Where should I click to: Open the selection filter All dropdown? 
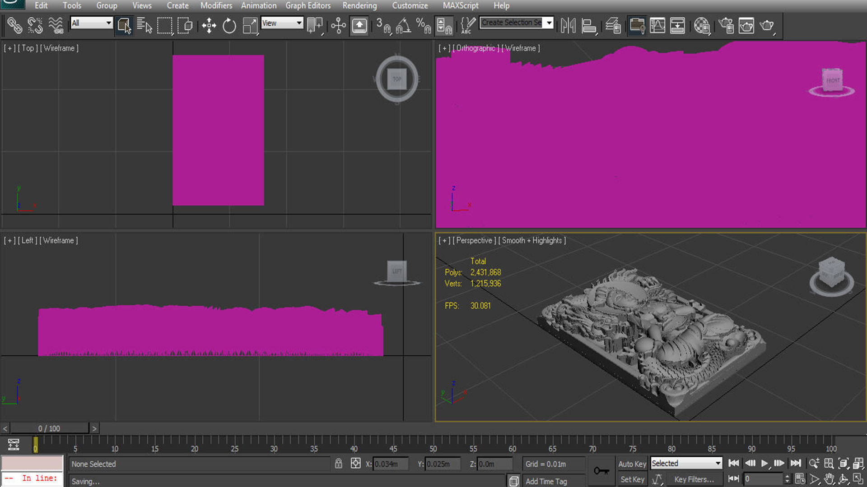pyautogui.click(x=92, y=23)
